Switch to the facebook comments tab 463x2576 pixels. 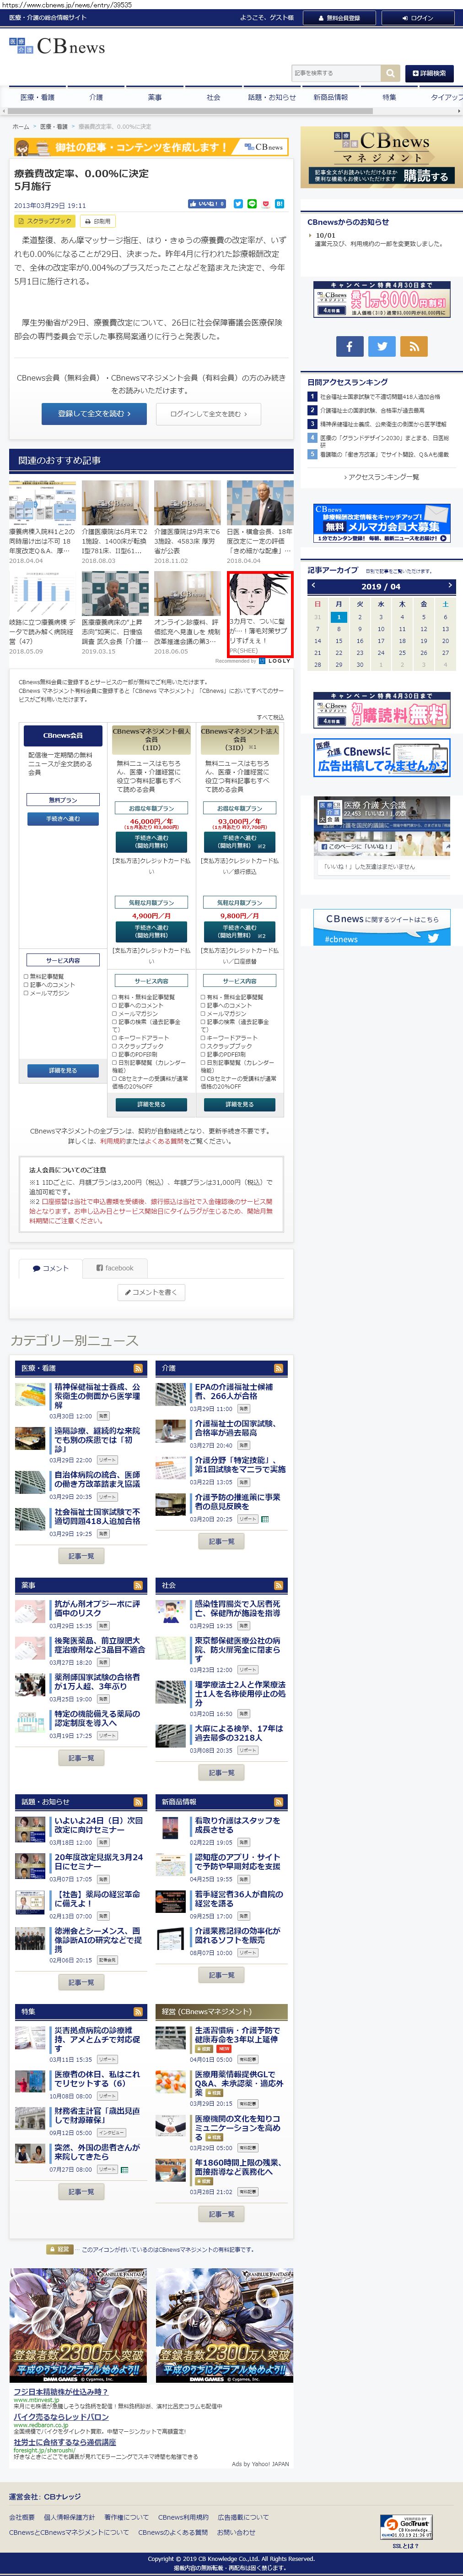(115, 1268)
